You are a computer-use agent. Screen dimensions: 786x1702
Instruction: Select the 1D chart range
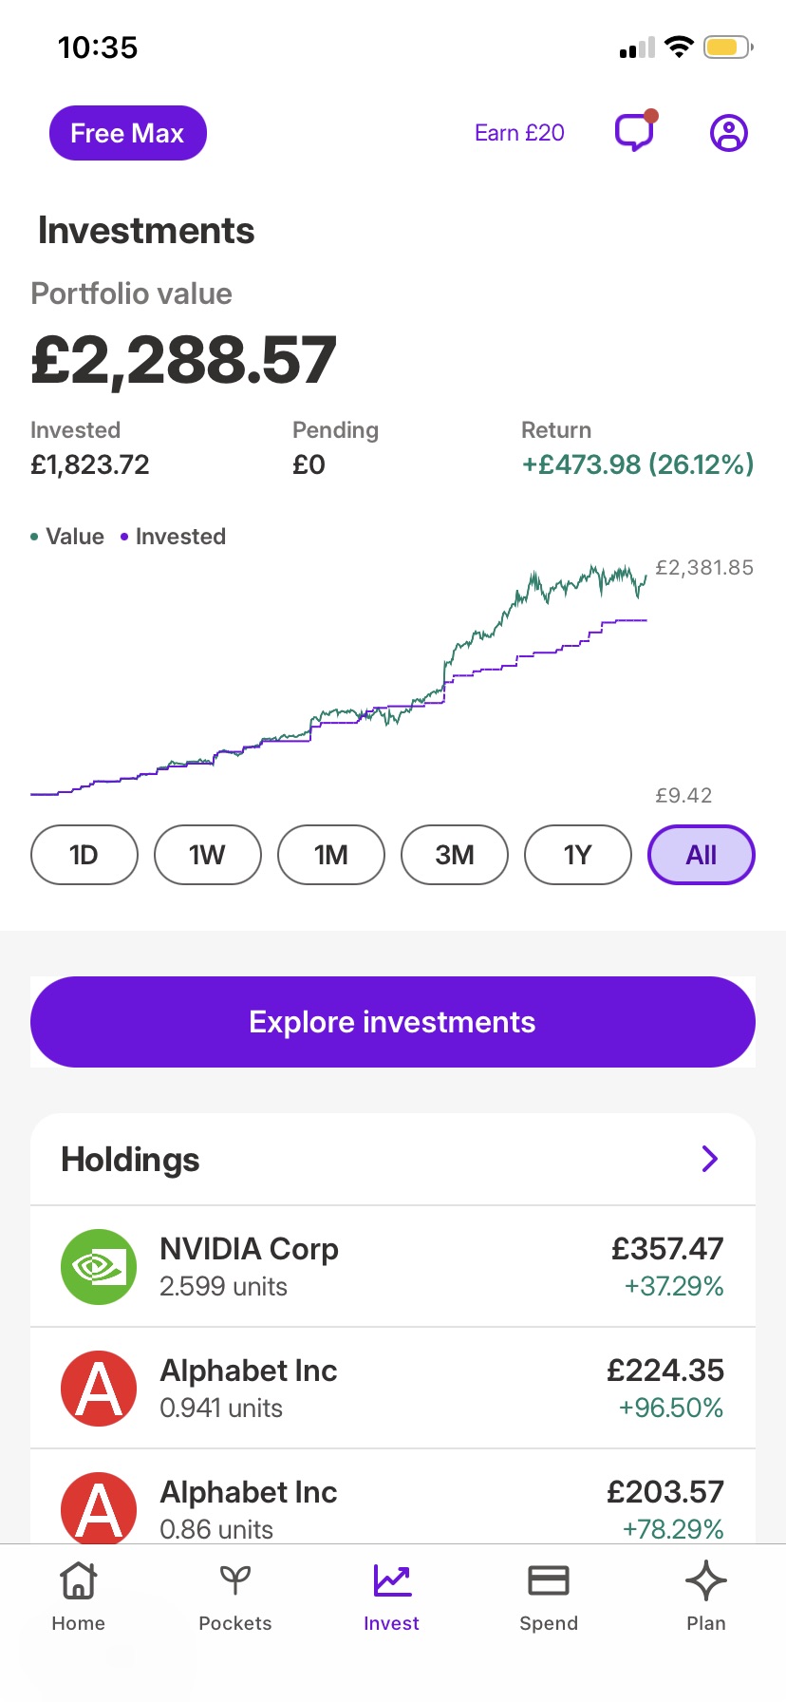(x=84, y=855)
